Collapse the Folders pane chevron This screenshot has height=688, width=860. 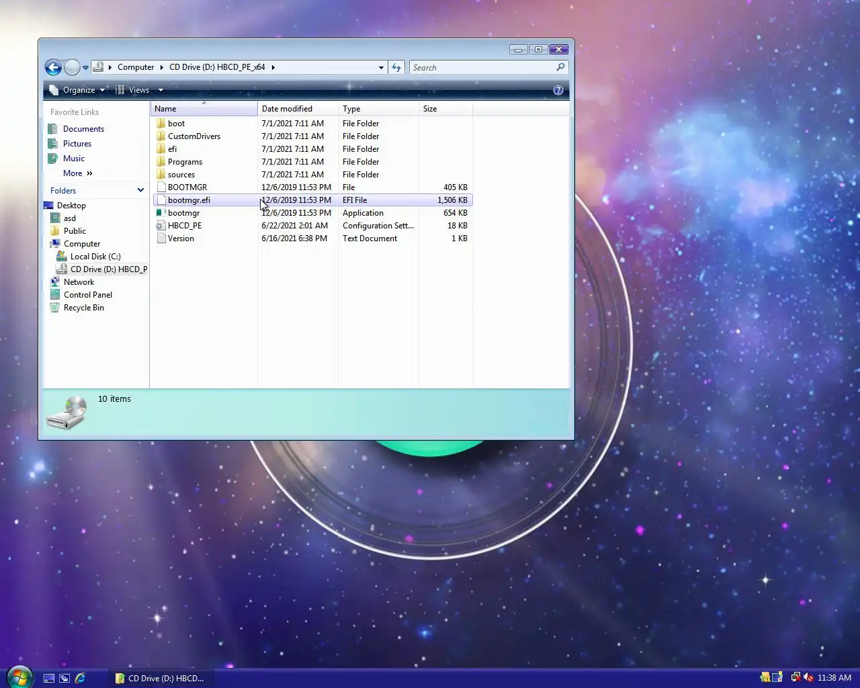pyautogui.click(x=140, y=190)
